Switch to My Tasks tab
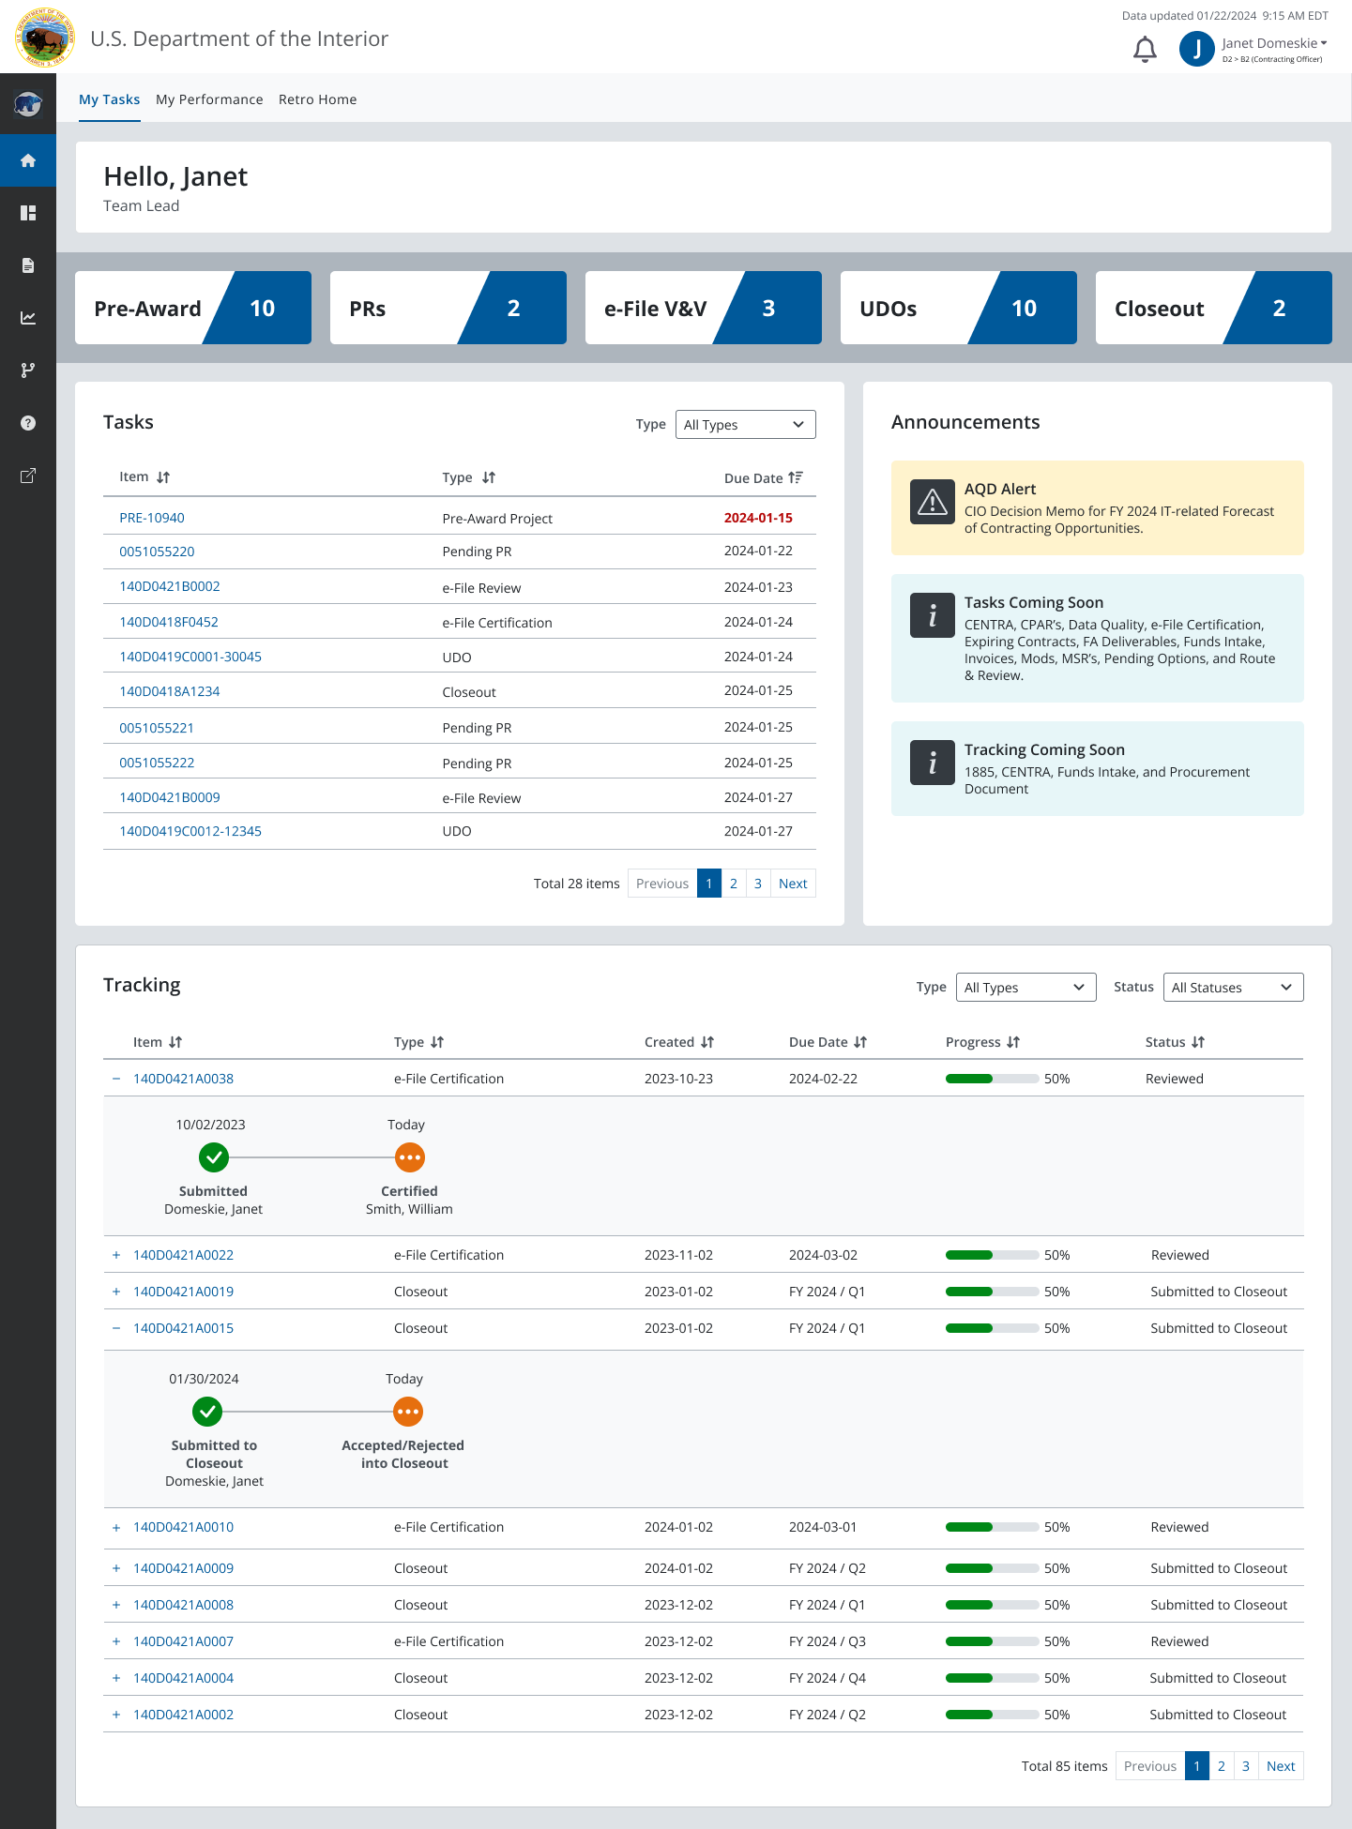 109,99
